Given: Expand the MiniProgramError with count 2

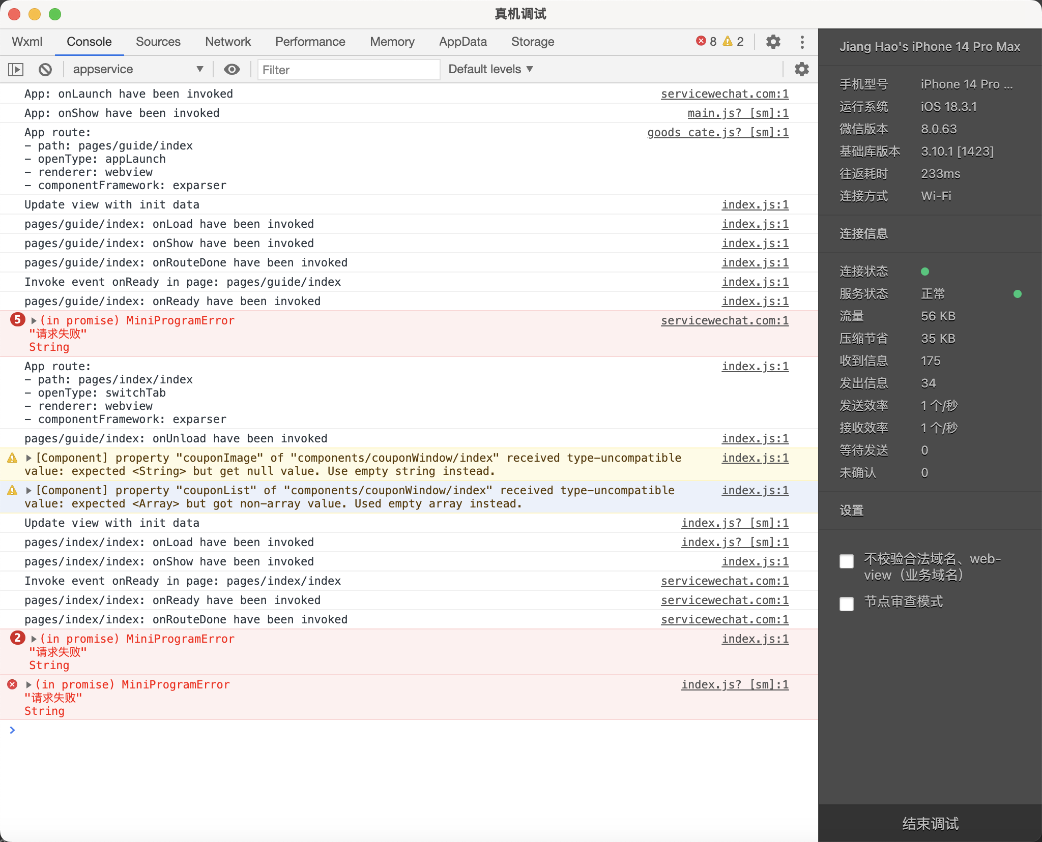Looking at the screenshot, I should [x=34, y=639].
